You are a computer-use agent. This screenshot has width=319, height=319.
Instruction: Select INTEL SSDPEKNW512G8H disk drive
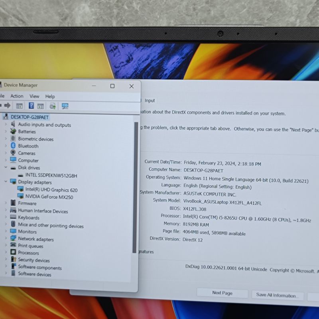click(51, 175)
